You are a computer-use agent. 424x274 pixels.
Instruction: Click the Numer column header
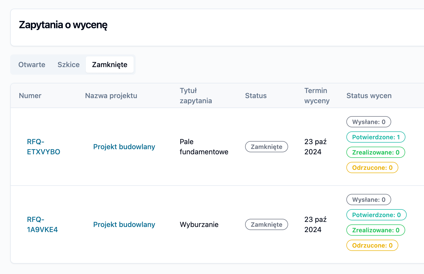coord(30,96)
